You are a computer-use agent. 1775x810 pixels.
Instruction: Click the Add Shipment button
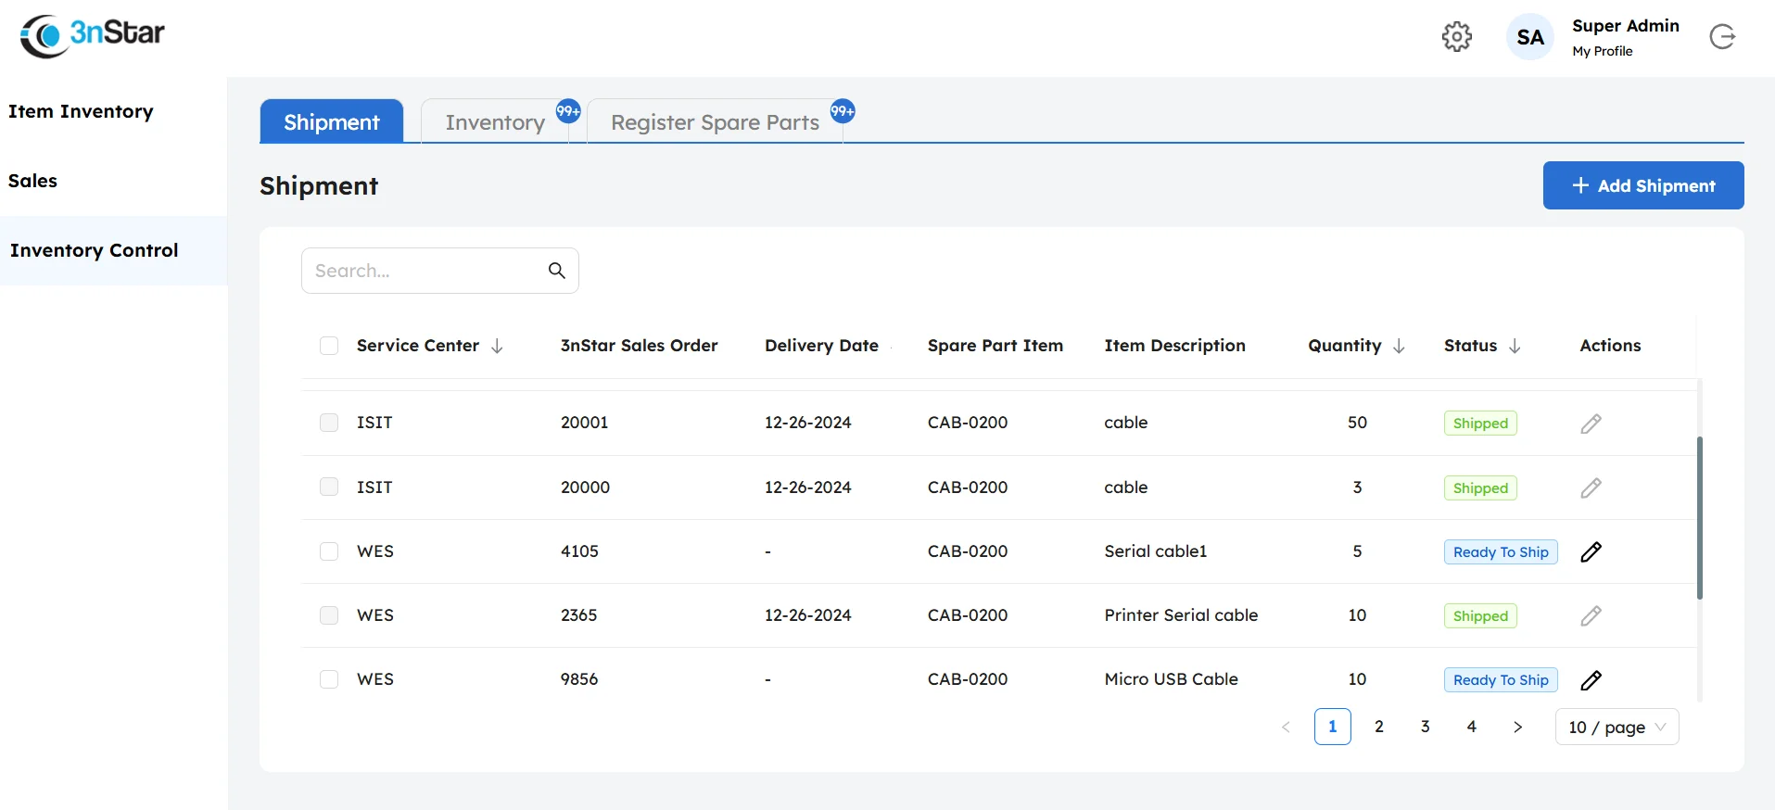point(1642,185)
